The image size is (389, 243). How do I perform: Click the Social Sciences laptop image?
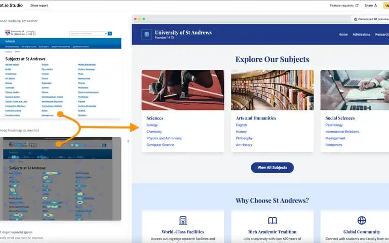(x=355, y=90)
